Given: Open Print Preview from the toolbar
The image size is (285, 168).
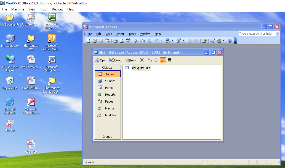Looking at the screenshot, I should tap(122, 41).
